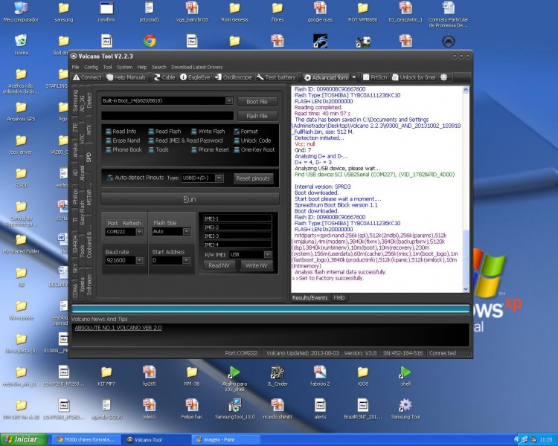Open Unlock by Imei tool
This screenshot has height=446, width=558.
(x=414, y=77)
